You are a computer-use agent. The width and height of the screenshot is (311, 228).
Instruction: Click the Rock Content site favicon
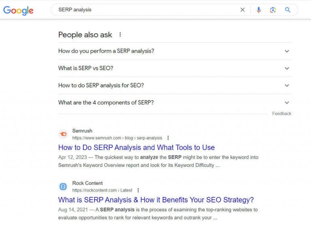click(x=63, y=186)
